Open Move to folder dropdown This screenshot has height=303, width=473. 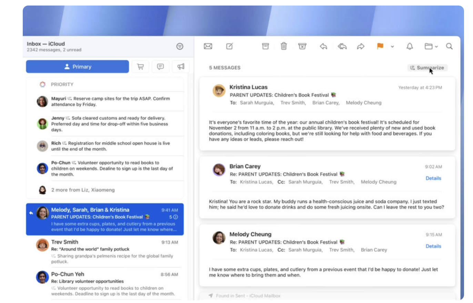(x=431, y=46)
